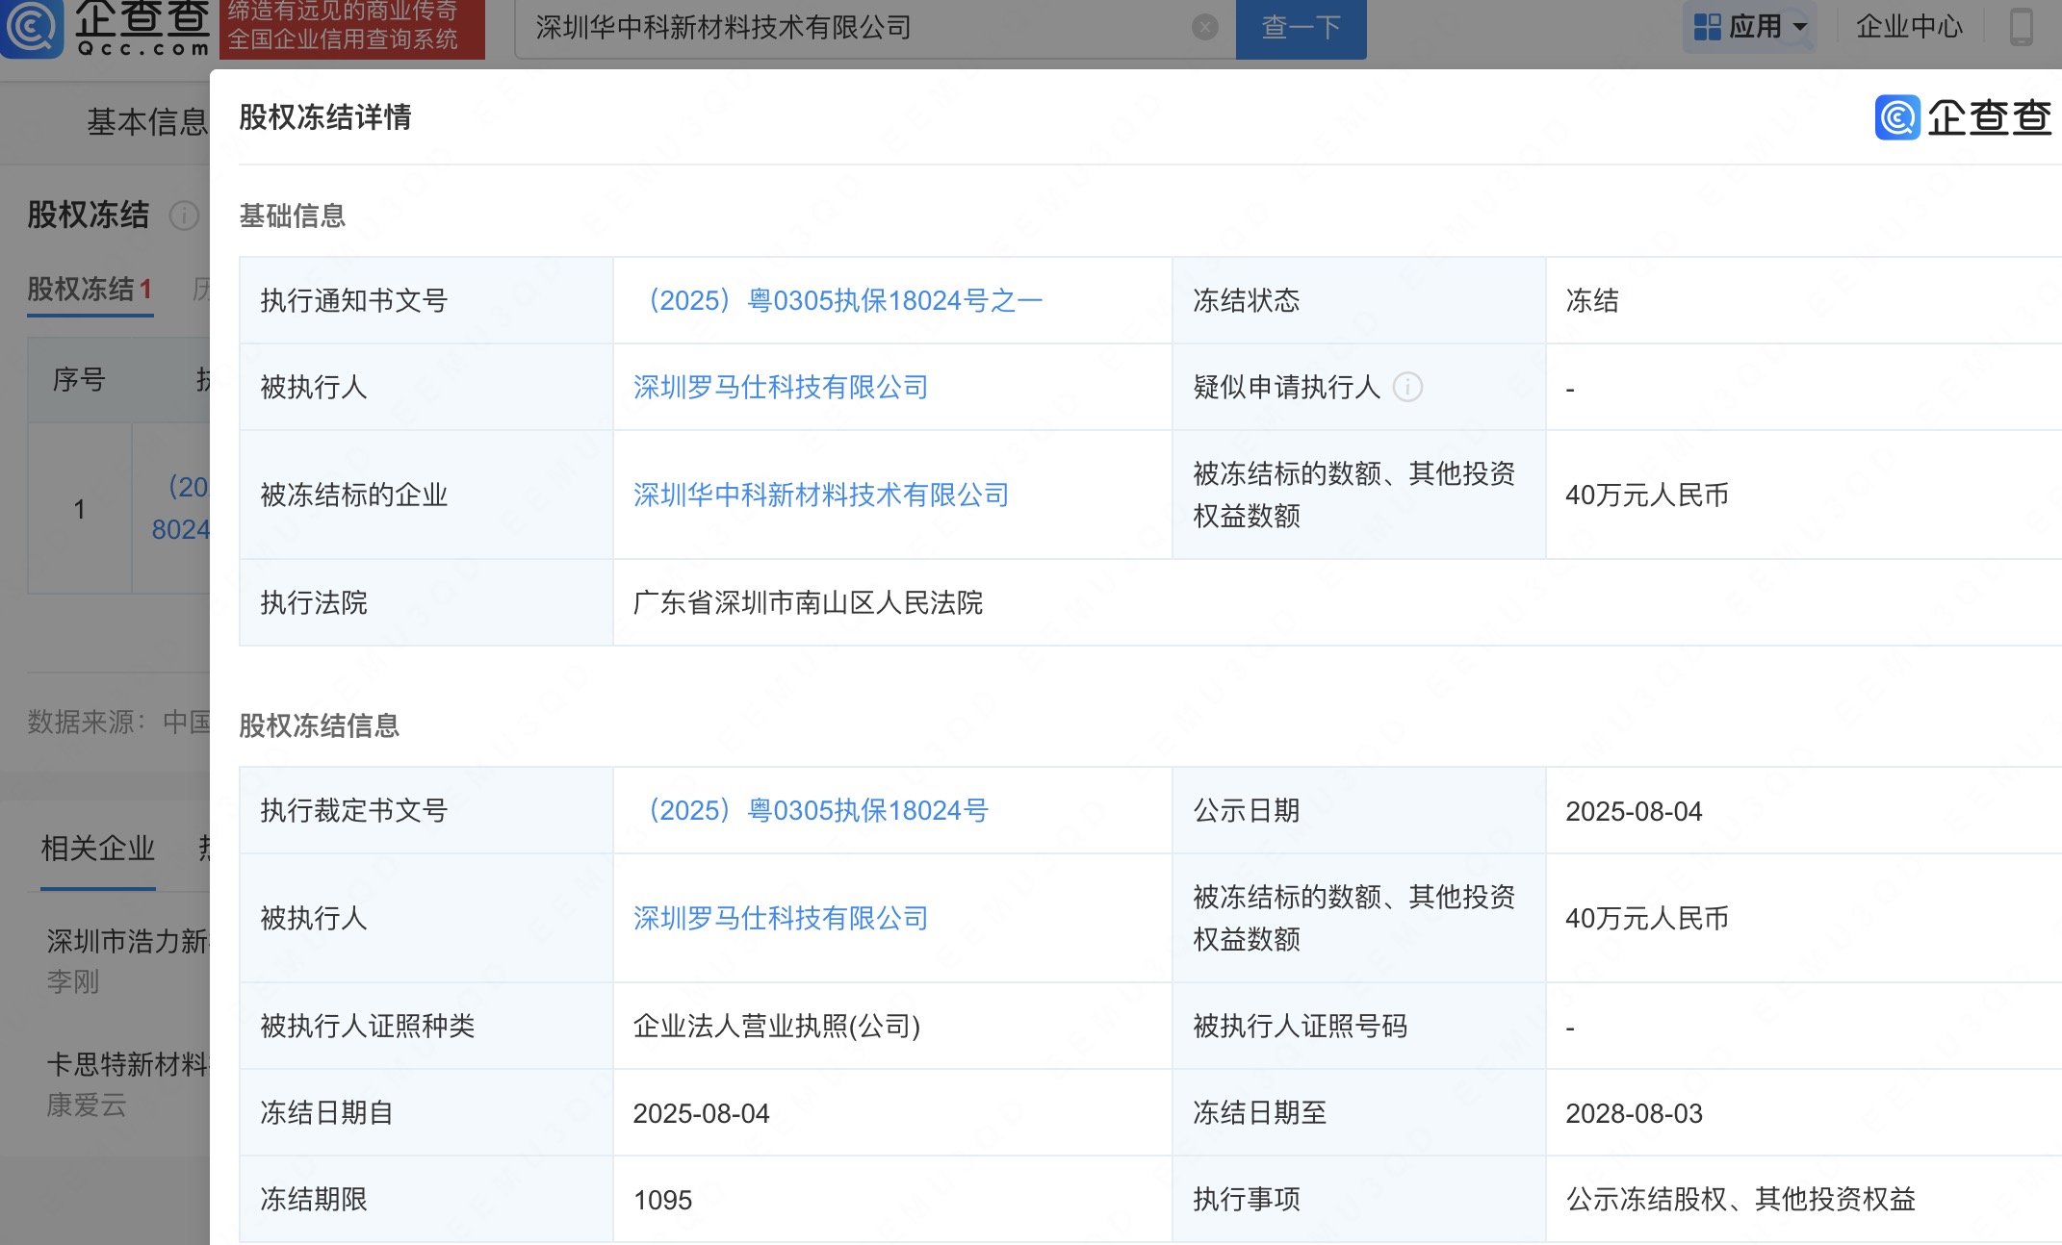
Task: Click the 冻结 status value
Action: coord(1592,300)
